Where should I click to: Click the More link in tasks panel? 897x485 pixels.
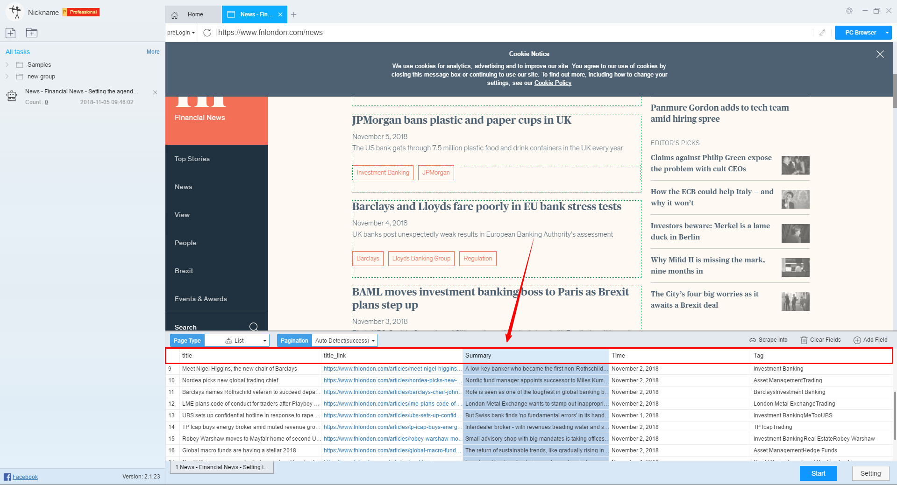click(x=153, y=52)
